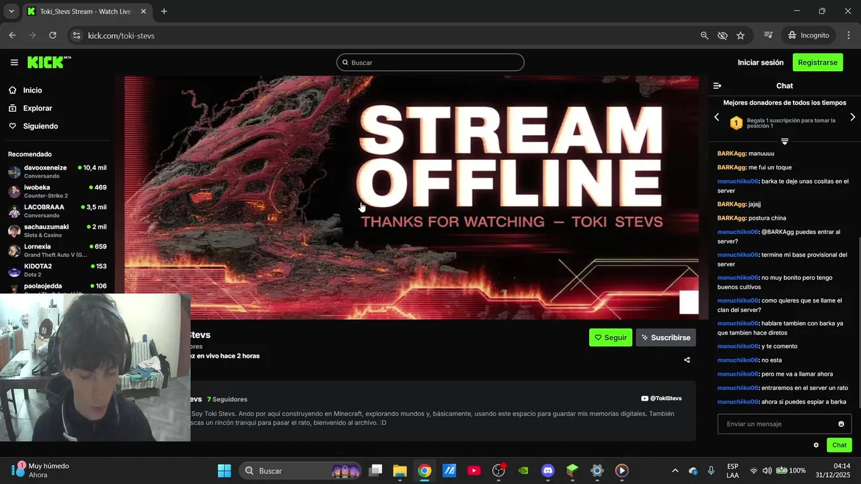Open Task View on taskbar
Screen dimensions: 861x484
(x=376, y=471)
